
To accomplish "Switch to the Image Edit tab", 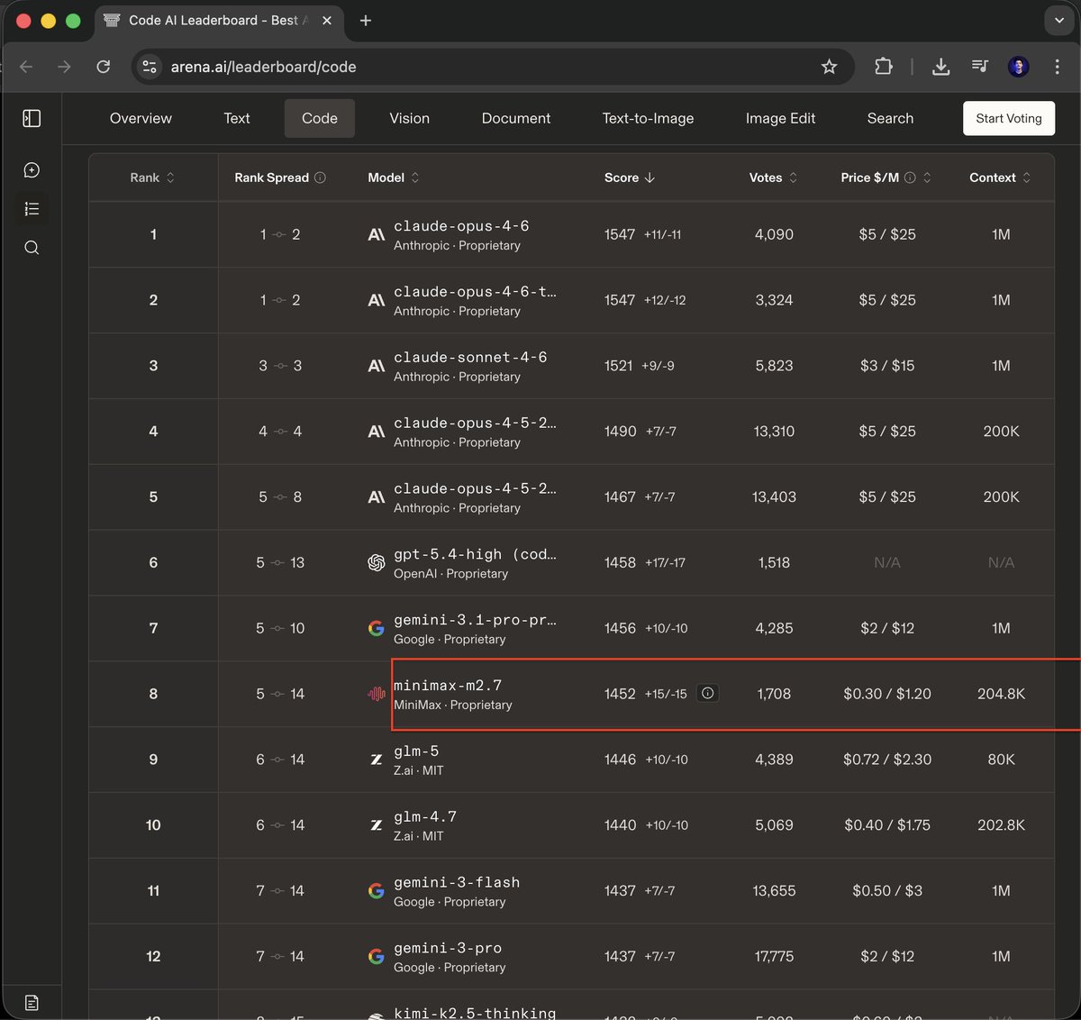I will 780,118.
